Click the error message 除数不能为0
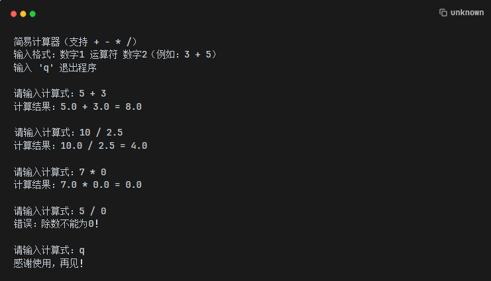Viewport: 491px width, 281px height. pyautogui.click(x=70, y=223)
